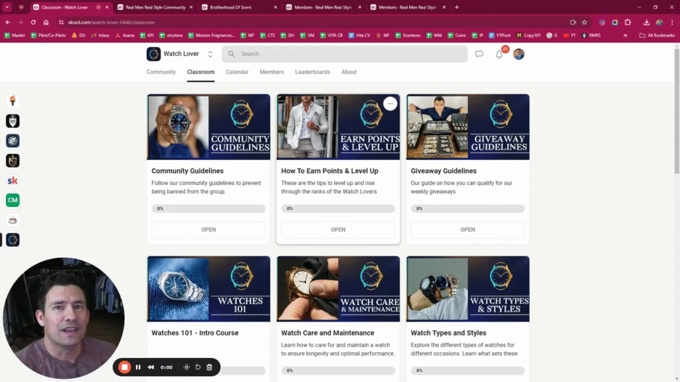Click the Watch Types and Styles title
680x382 pixels.
click(x=448, y=333)
